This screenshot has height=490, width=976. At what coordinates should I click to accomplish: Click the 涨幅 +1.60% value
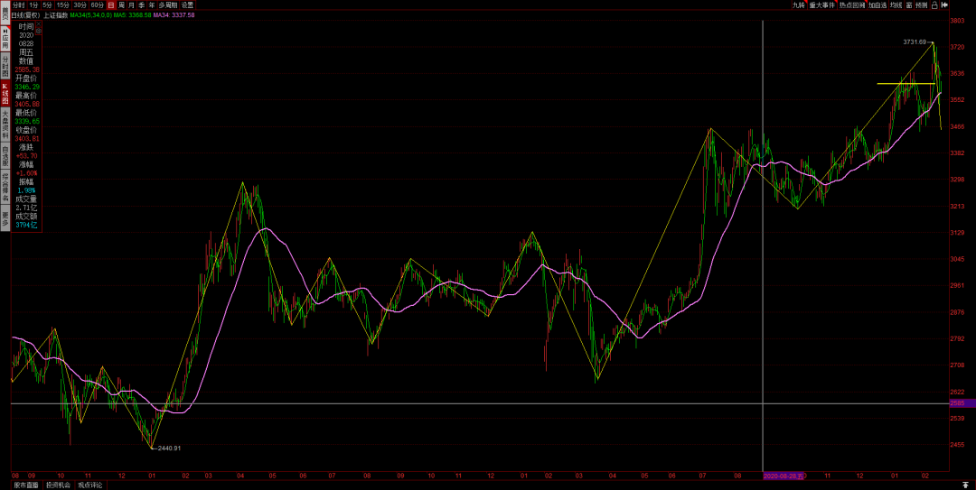[27, 173]
